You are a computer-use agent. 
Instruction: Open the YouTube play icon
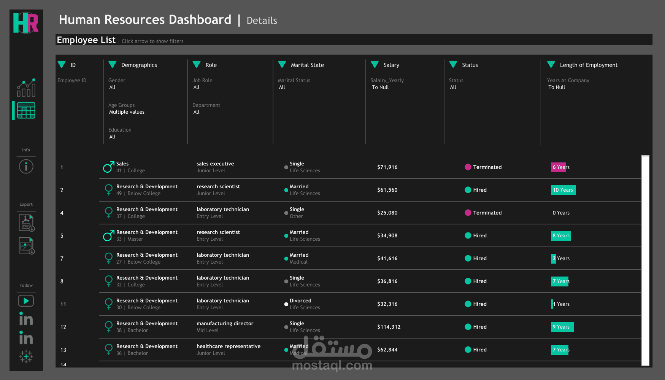tap(26, 301)
